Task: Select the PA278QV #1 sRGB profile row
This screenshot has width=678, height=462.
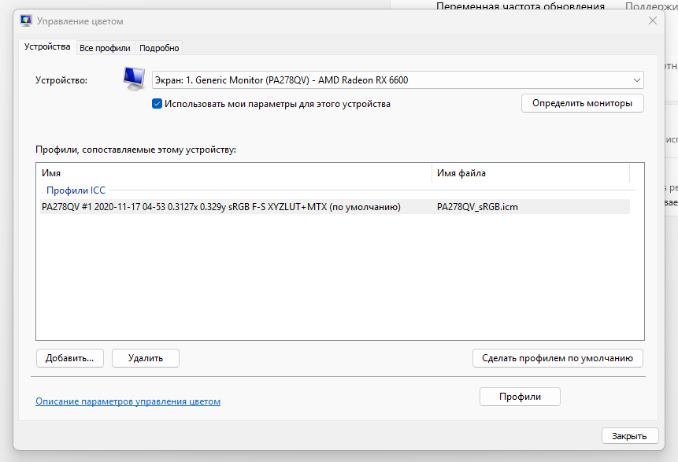Action: tap(335, 206)
